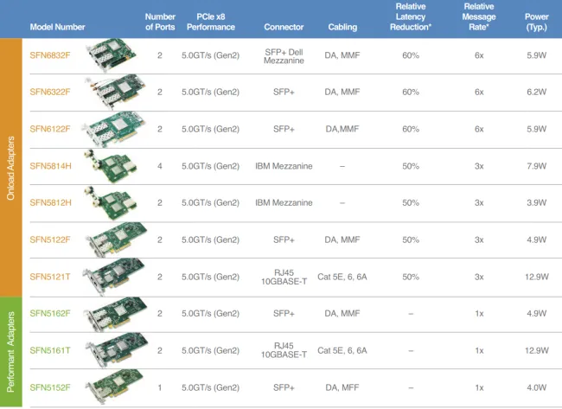The height and width of the screenshot is (409, 562).
Task: Open the SFN6832F model number link
Action: (x=50, y=54)
